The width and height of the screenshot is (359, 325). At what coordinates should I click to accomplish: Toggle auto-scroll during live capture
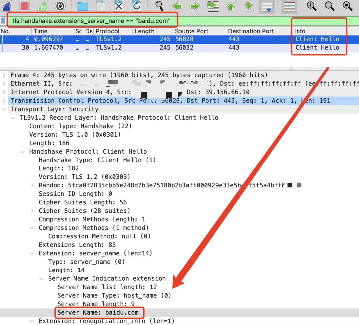pos(267,6)
